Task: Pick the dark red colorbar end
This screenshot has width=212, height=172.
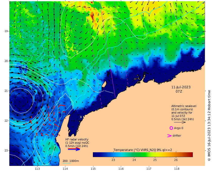Action: coord(192,155)
